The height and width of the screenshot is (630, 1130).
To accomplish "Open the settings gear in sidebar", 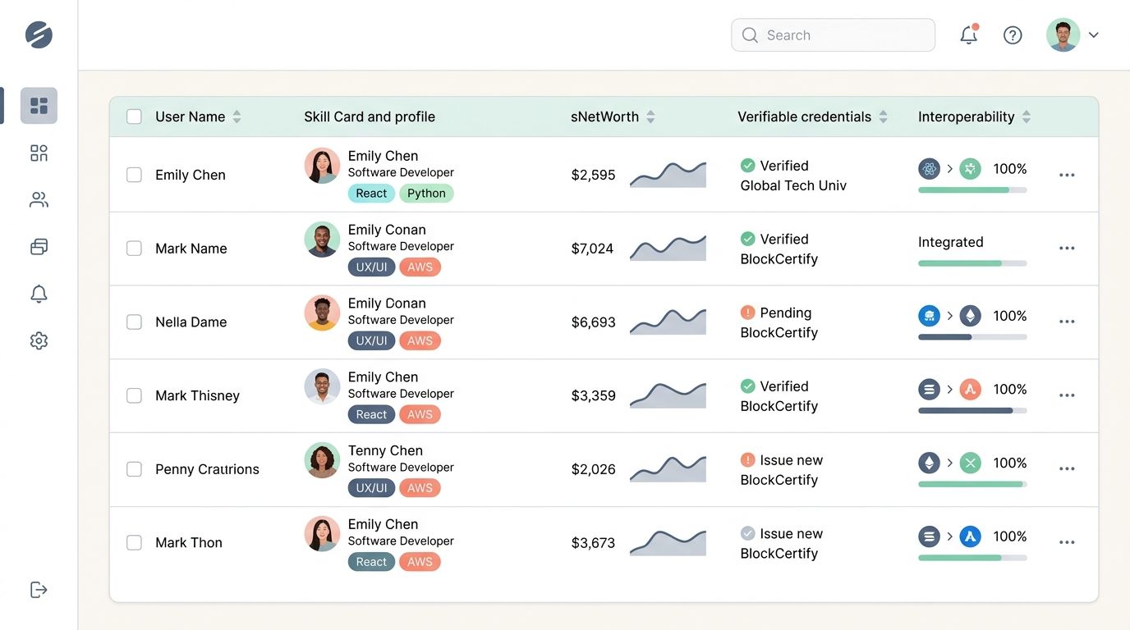I will (39, 340).
